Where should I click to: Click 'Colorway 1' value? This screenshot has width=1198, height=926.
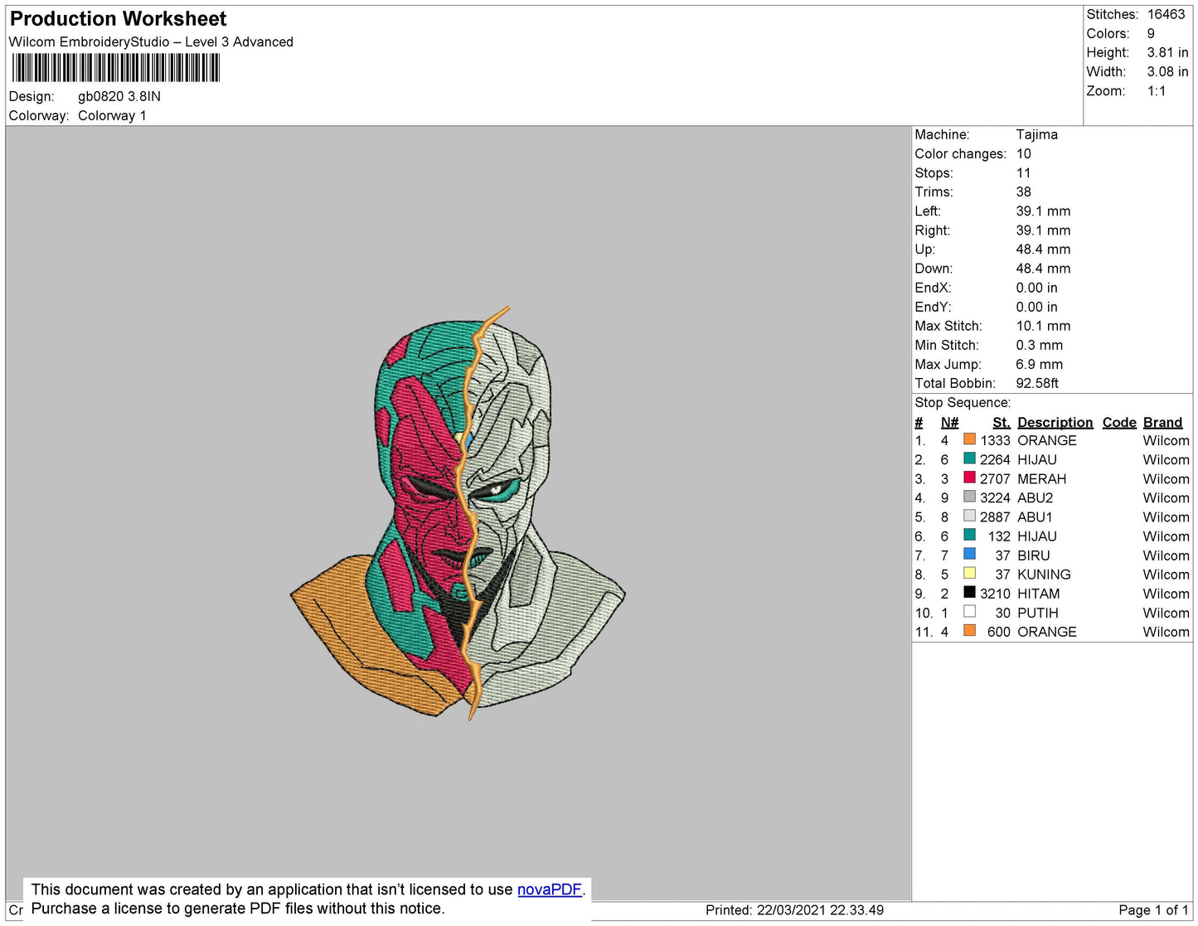pos(112,115)
